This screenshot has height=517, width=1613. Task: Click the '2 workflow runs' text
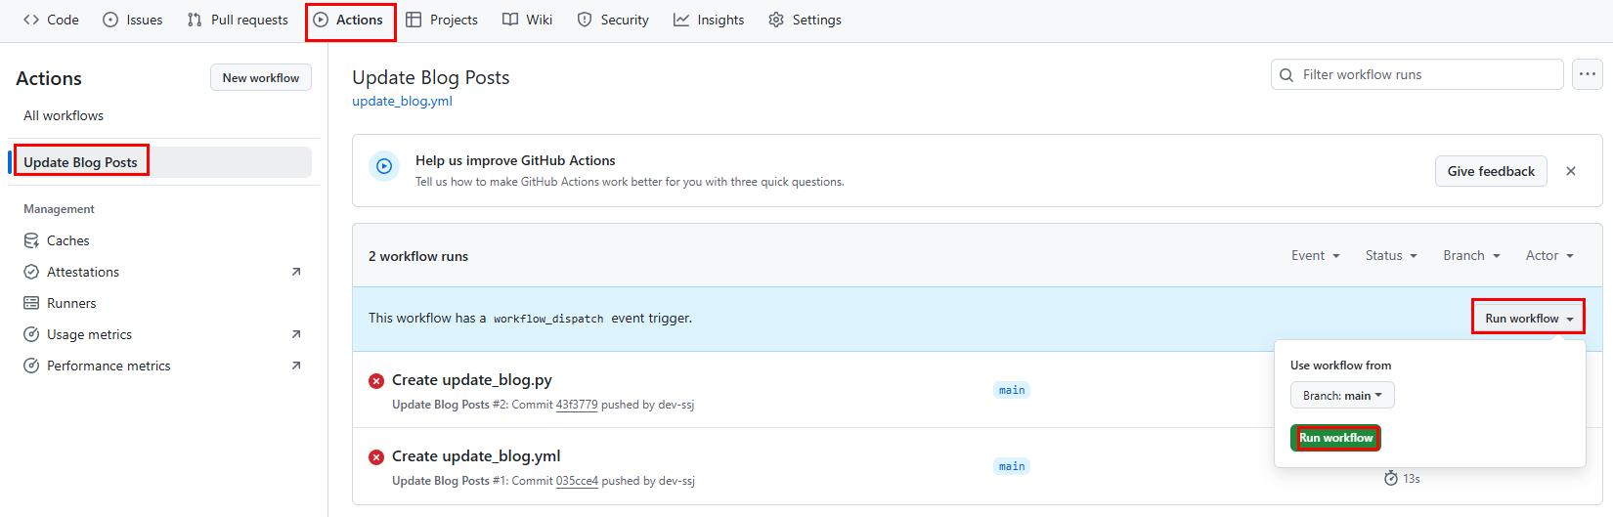(418, 256)
